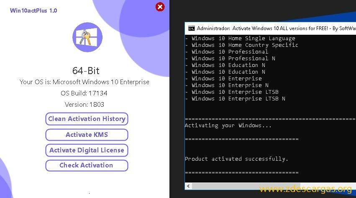Click the Clean Activation History button
This screenshot has height=198, width=356.
pyautogui.click(x=87, y=119)
